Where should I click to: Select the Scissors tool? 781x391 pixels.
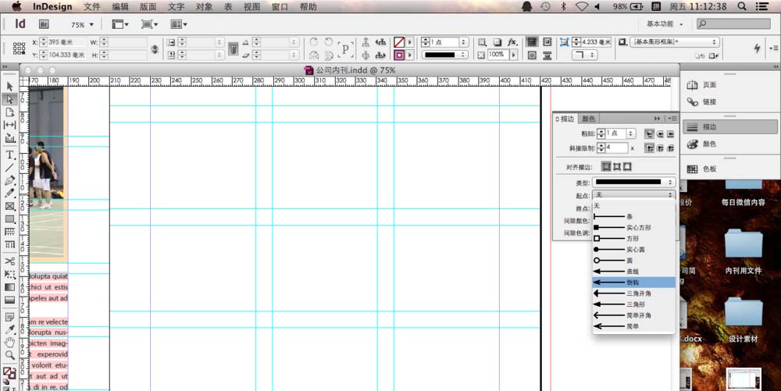[x=10, y=261]
